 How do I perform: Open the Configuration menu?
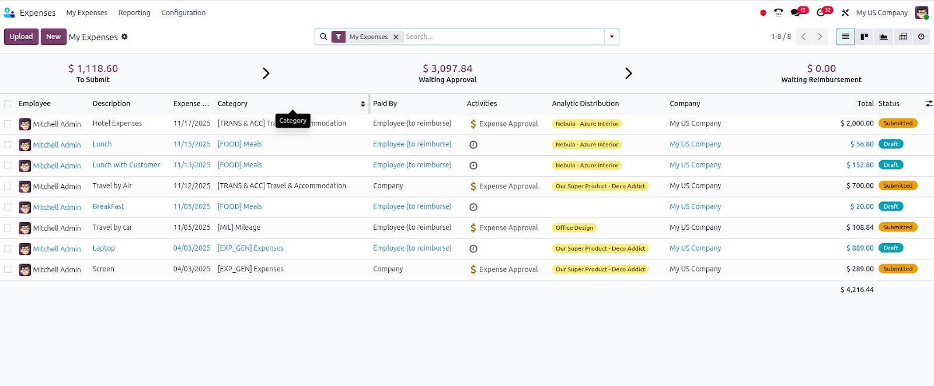coord(183,12)
